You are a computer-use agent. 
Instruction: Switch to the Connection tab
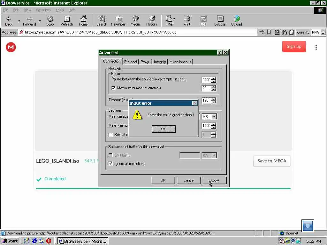[112, 61]
